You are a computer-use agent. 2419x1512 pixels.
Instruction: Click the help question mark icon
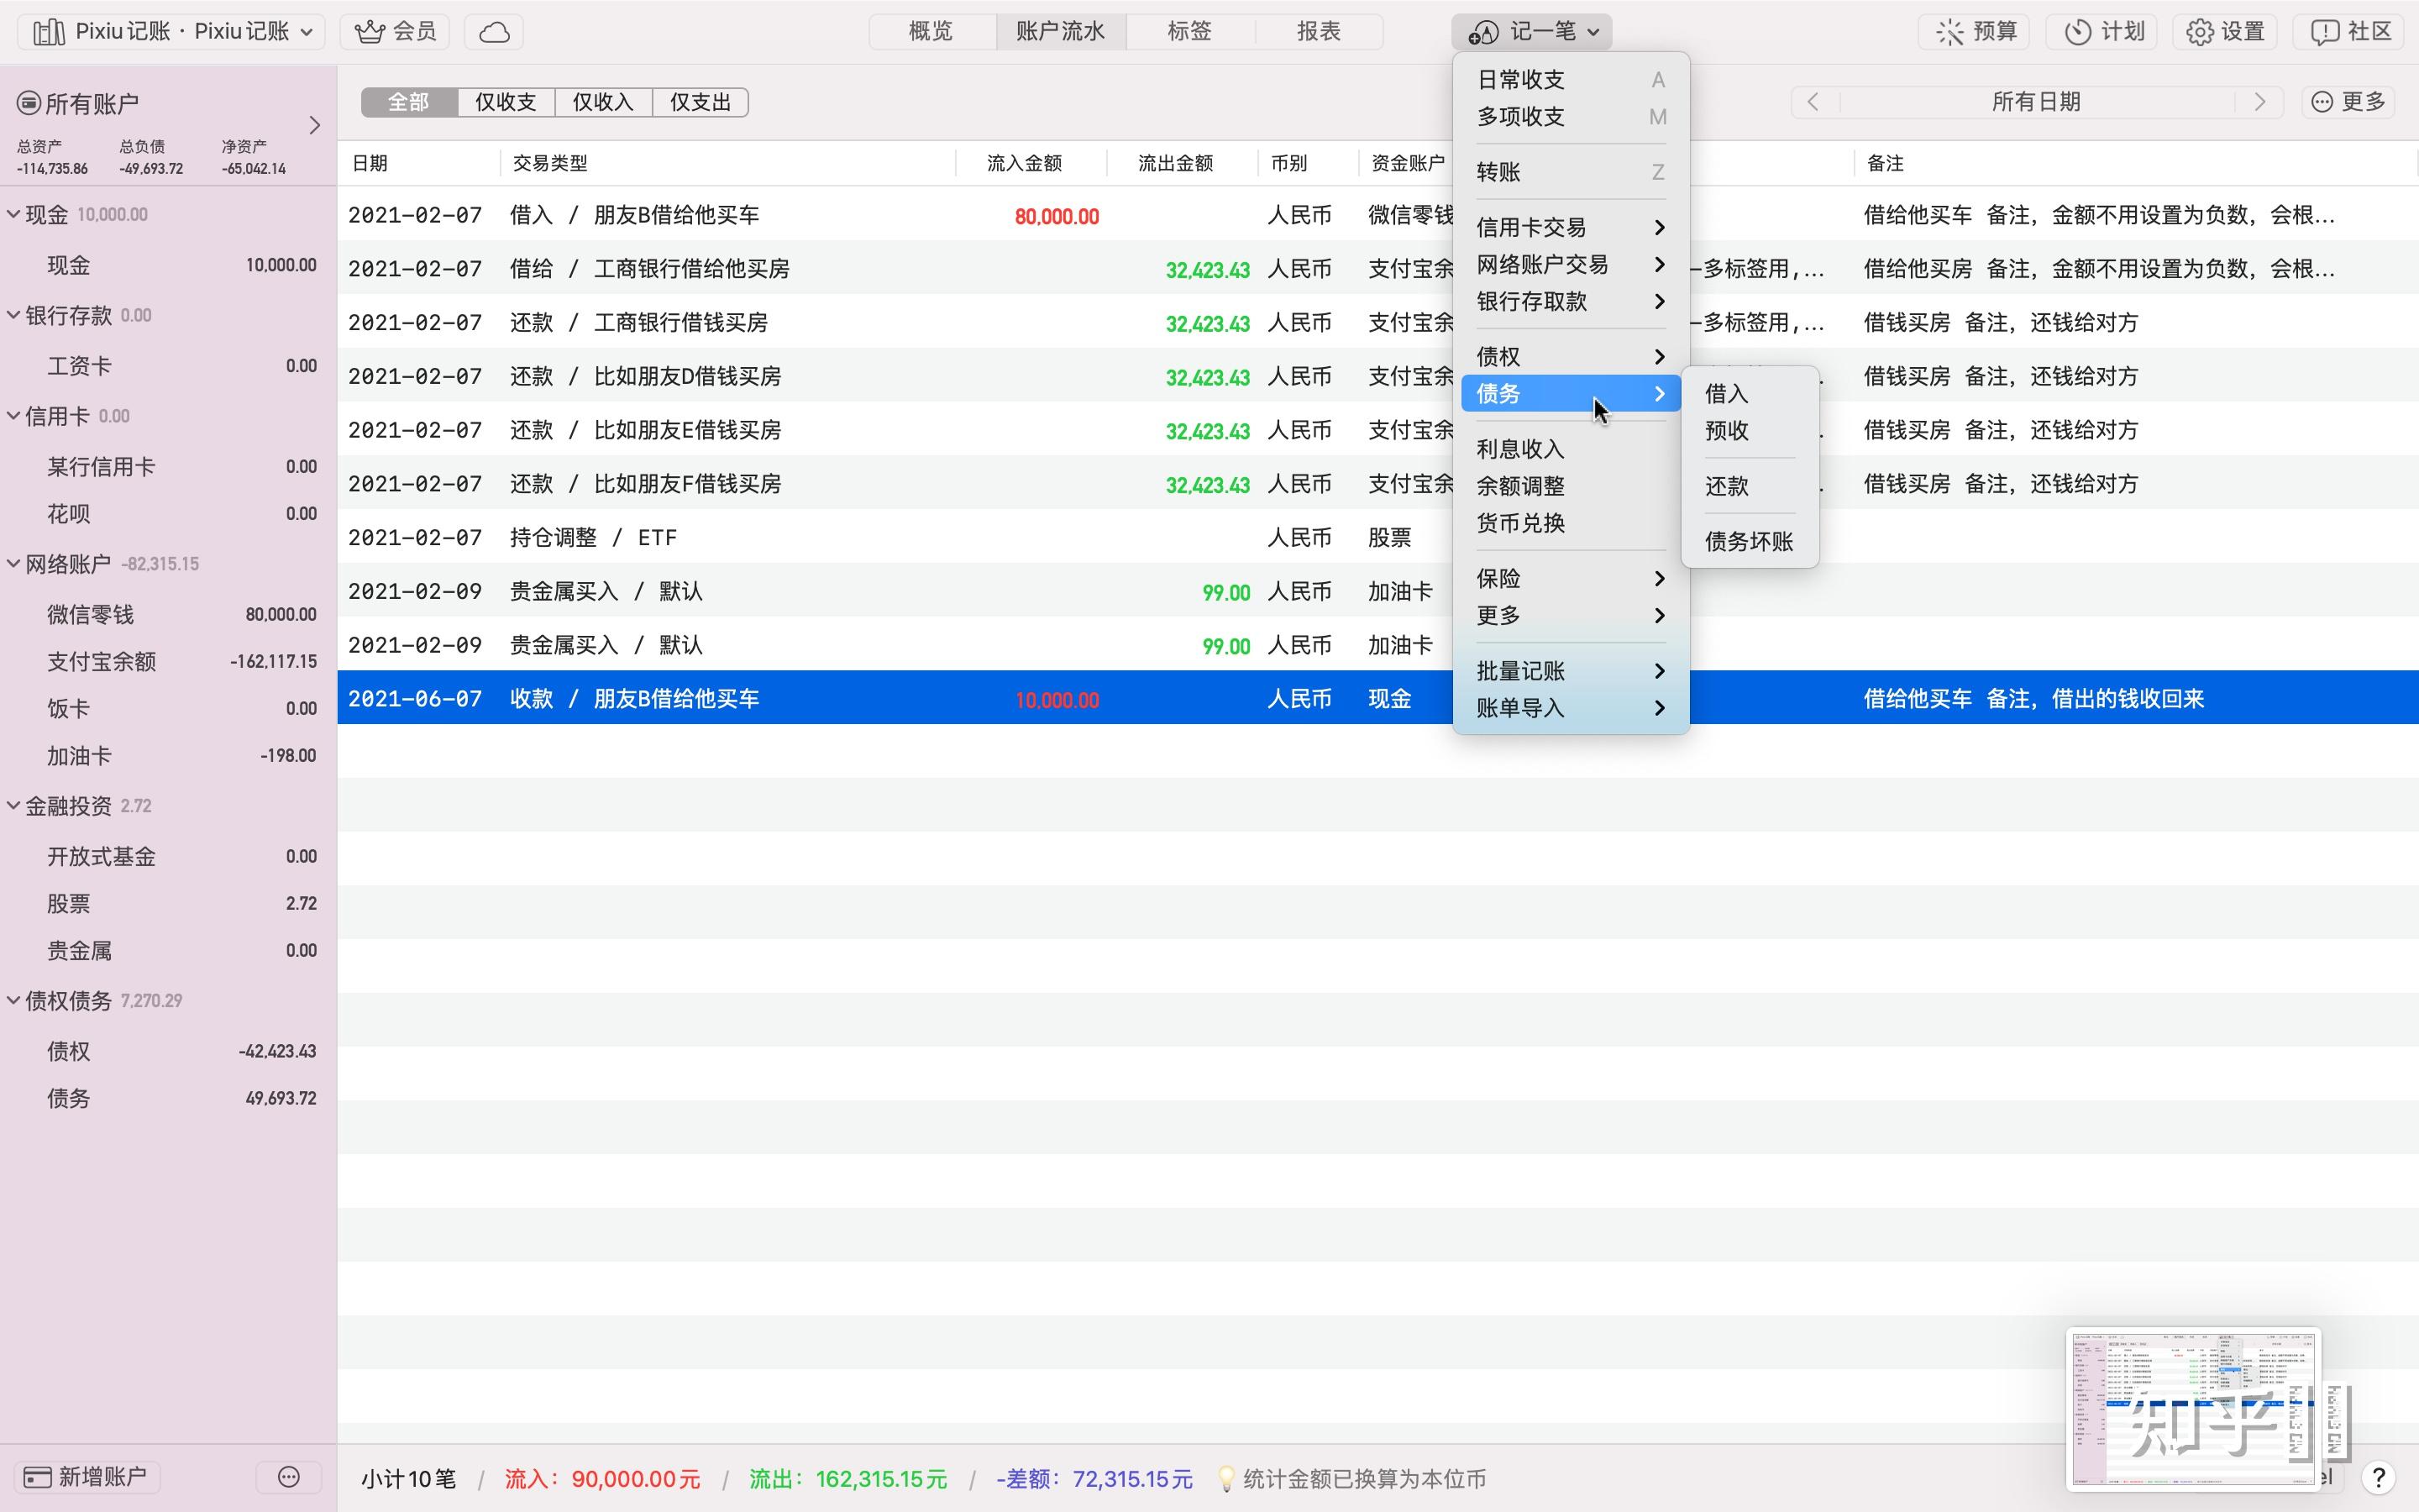[2379, 1477]
